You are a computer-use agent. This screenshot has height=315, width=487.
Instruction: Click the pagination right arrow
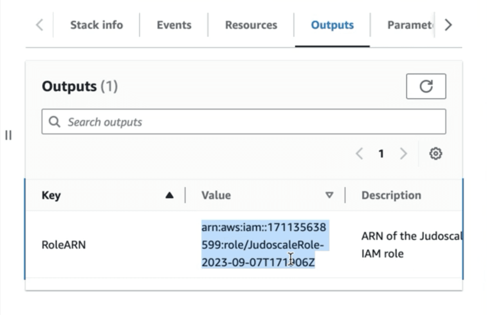click(x=403, y=153)
